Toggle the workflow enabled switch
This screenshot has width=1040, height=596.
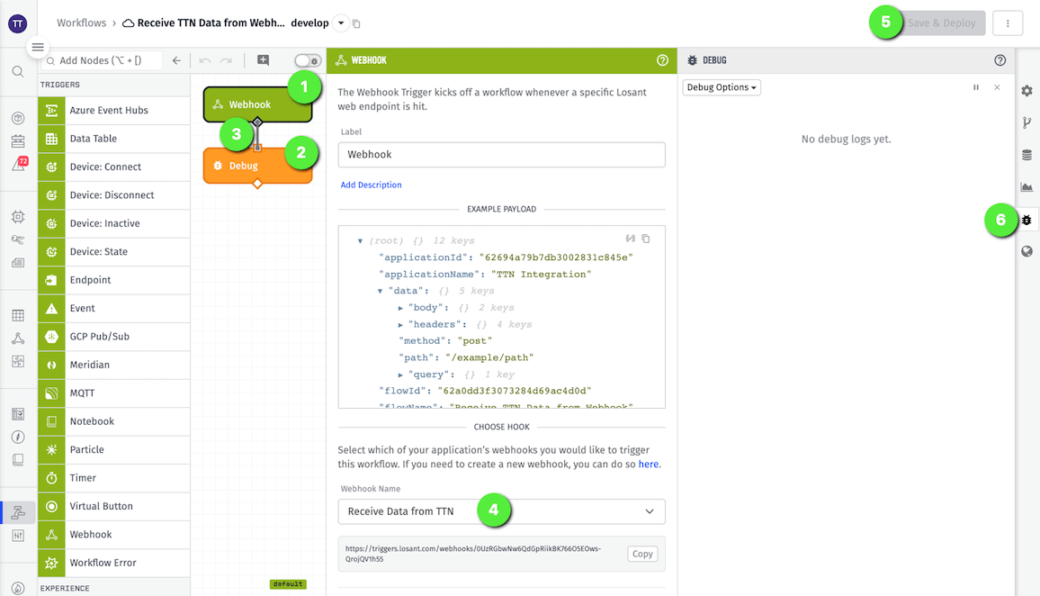pos(307,60)
